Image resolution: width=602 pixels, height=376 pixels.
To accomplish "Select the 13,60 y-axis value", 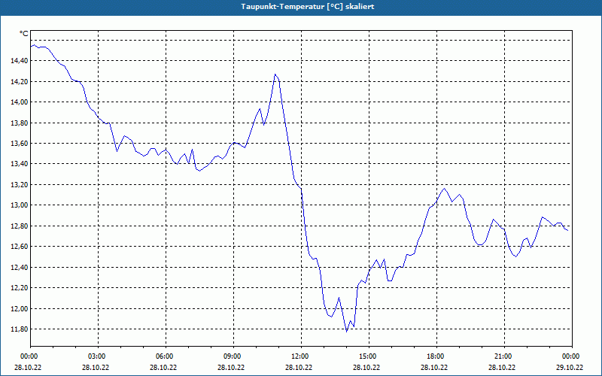I will (19, 144).
